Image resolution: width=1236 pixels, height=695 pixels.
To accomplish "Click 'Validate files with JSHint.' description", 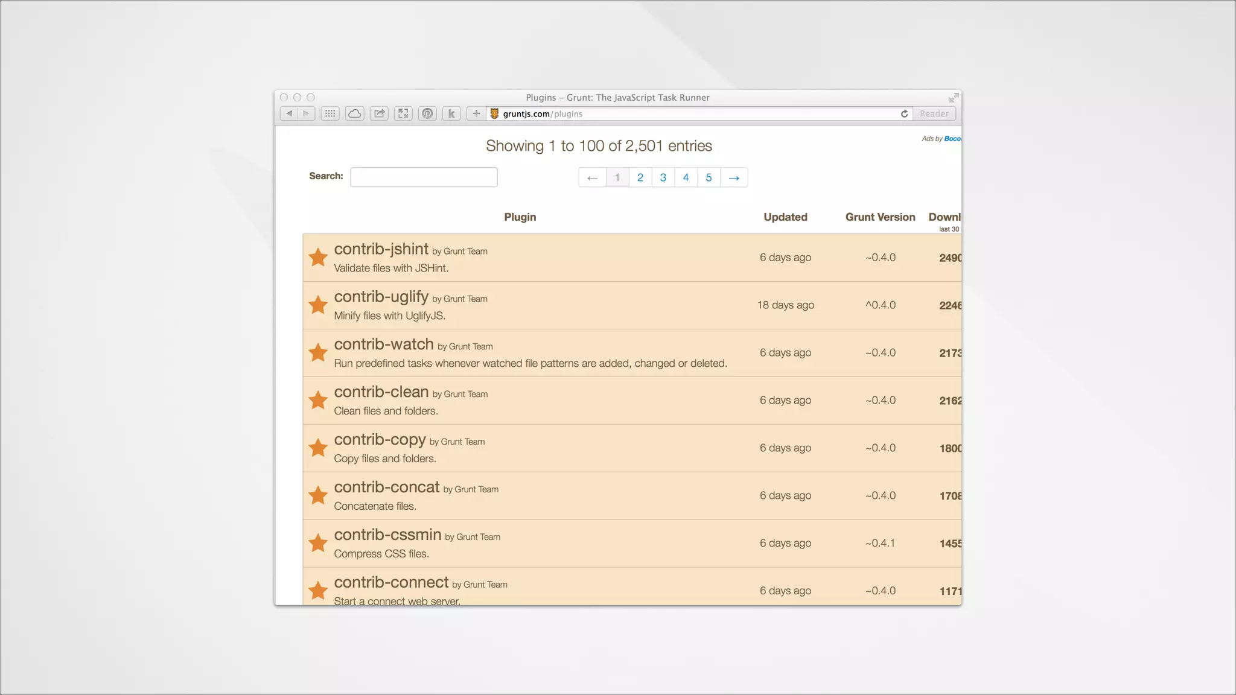I will tap(391, 268).
